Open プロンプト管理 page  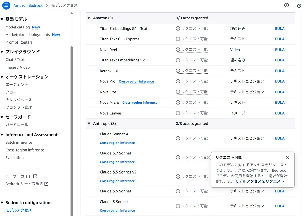(x=18, y=107)
